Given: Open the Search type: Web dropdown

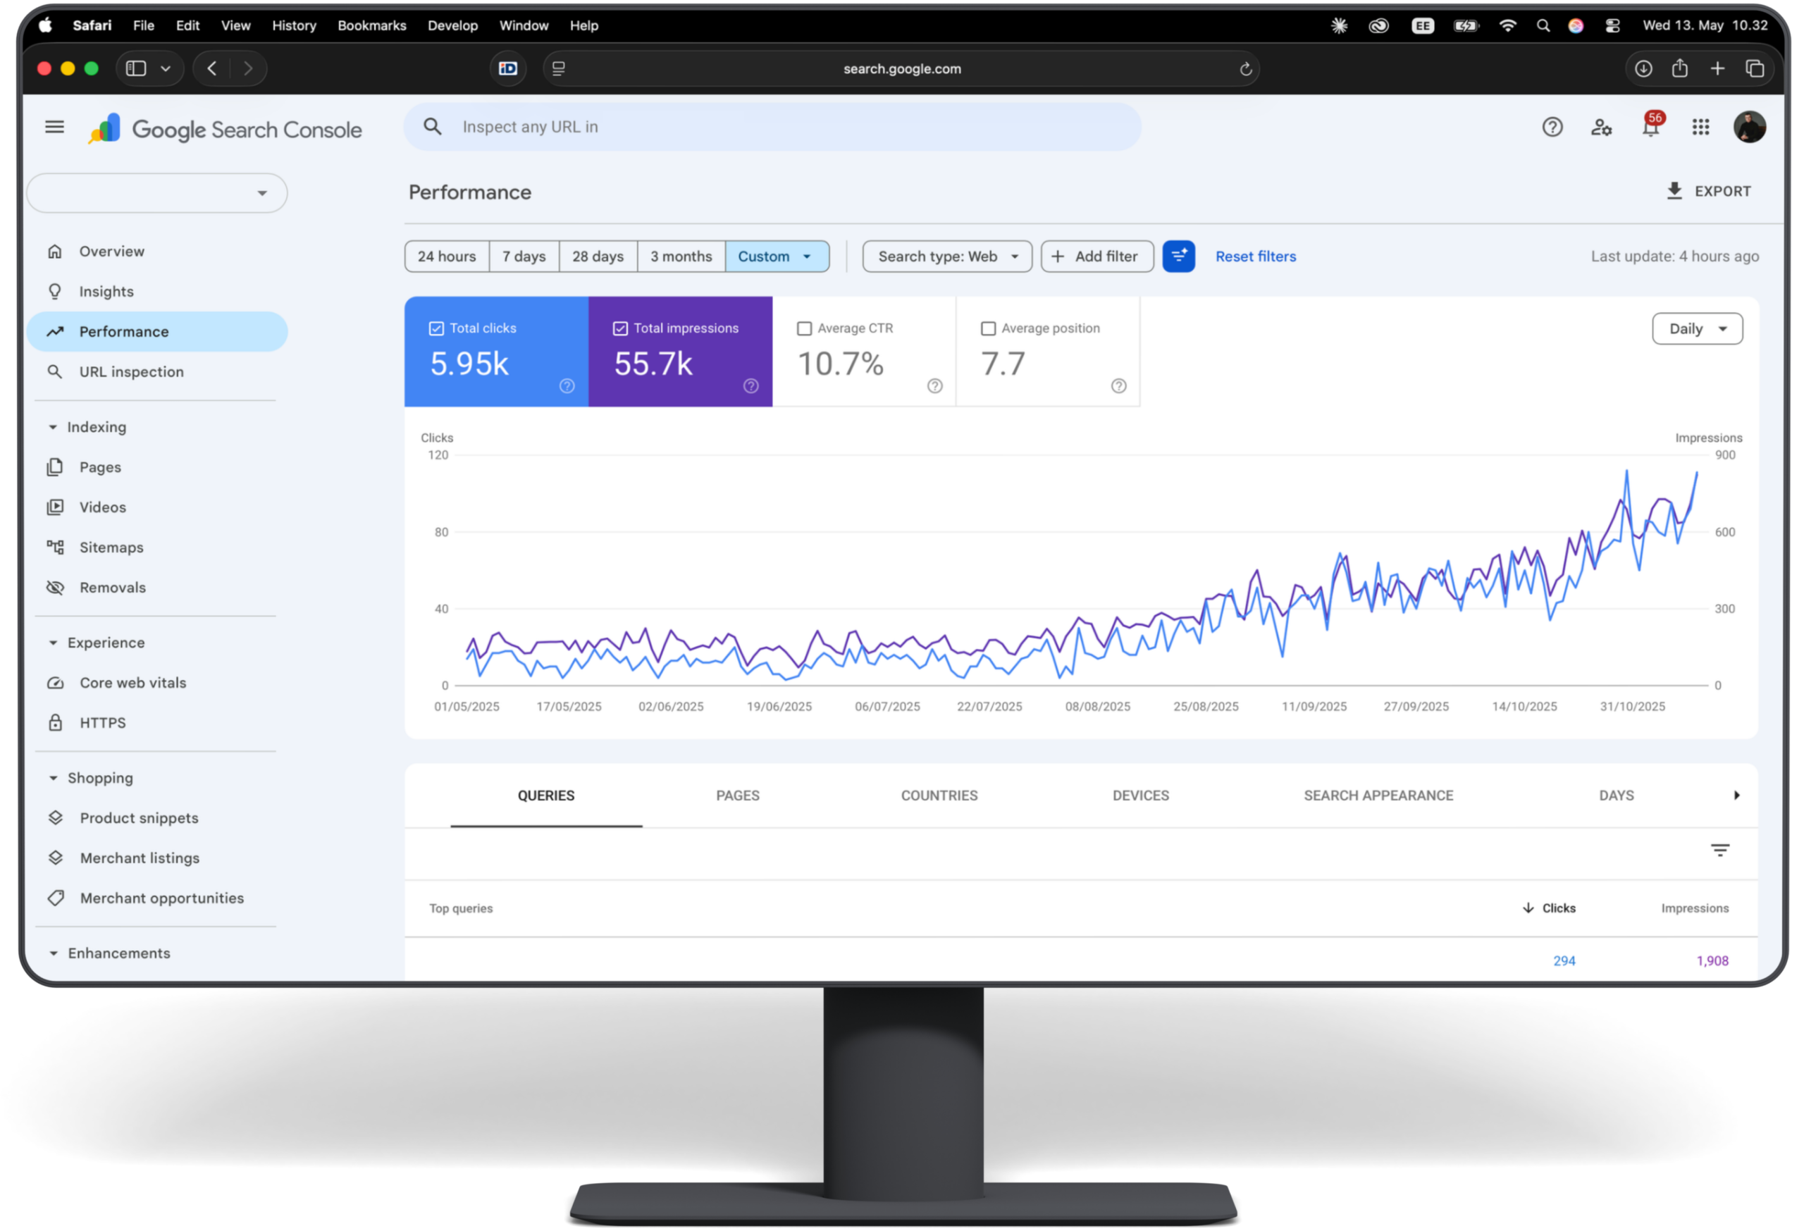Looking at the screenshot, I should (947, 256).
